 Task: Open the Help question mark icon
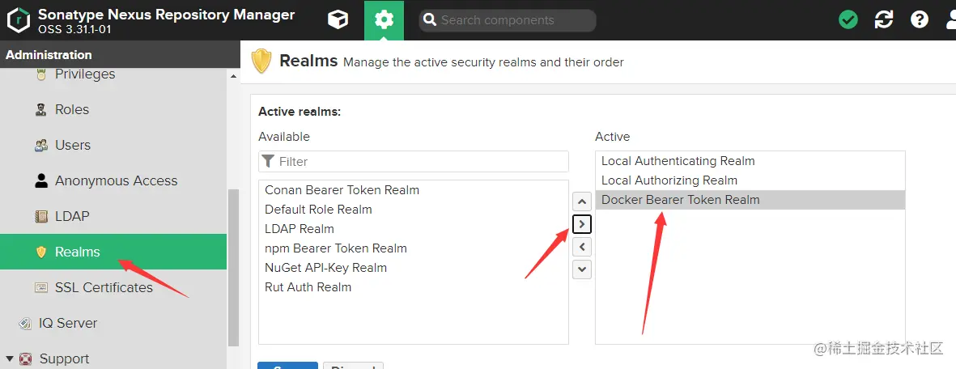919,20
